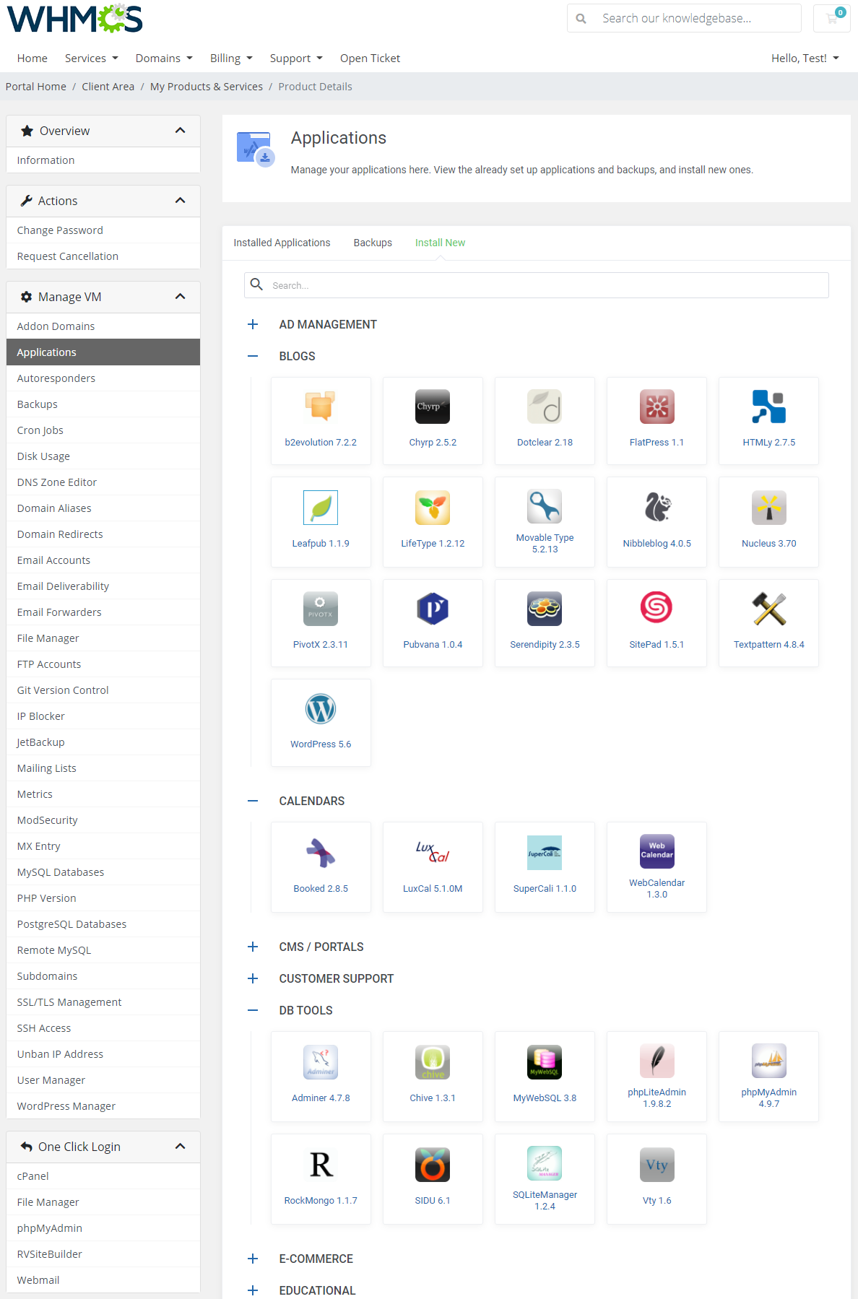Screen dimensions: 858x1299
Task: Select the Install New tab
Action: pos(440,243)
